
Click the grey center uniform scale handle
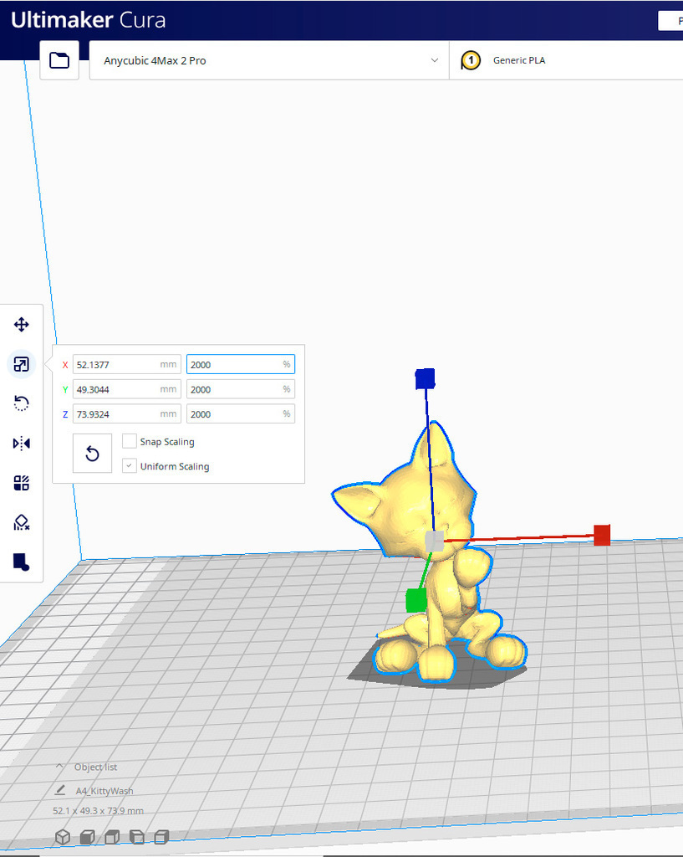[x=435, y=541]
